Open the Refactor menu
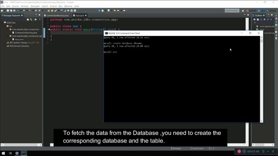The image size is (278, 156). pos(25,6)
